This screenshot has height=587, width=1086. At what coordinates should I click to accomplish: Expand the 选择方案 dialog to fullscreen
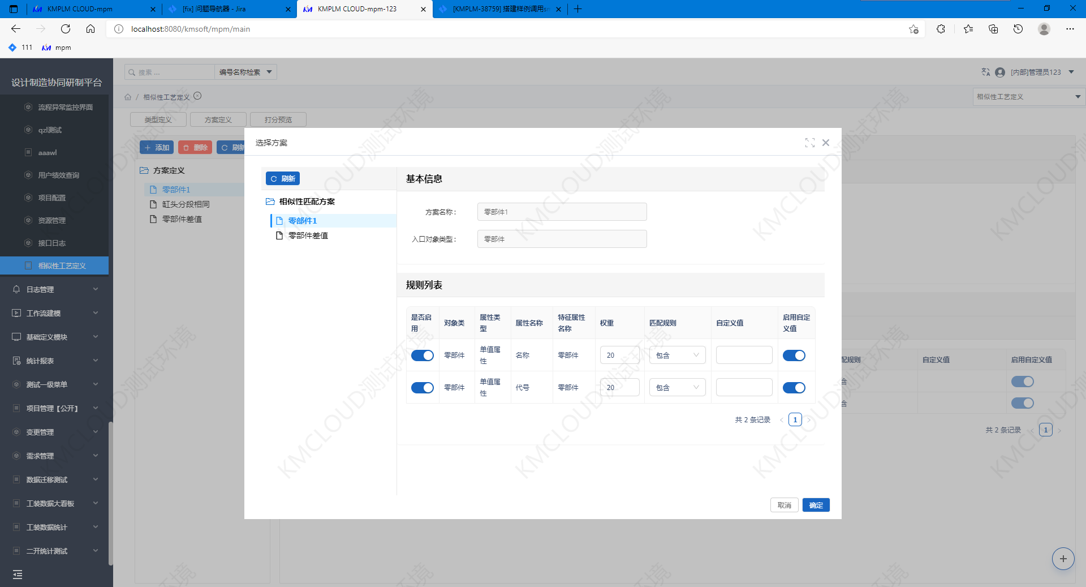[x=810, y=143]
